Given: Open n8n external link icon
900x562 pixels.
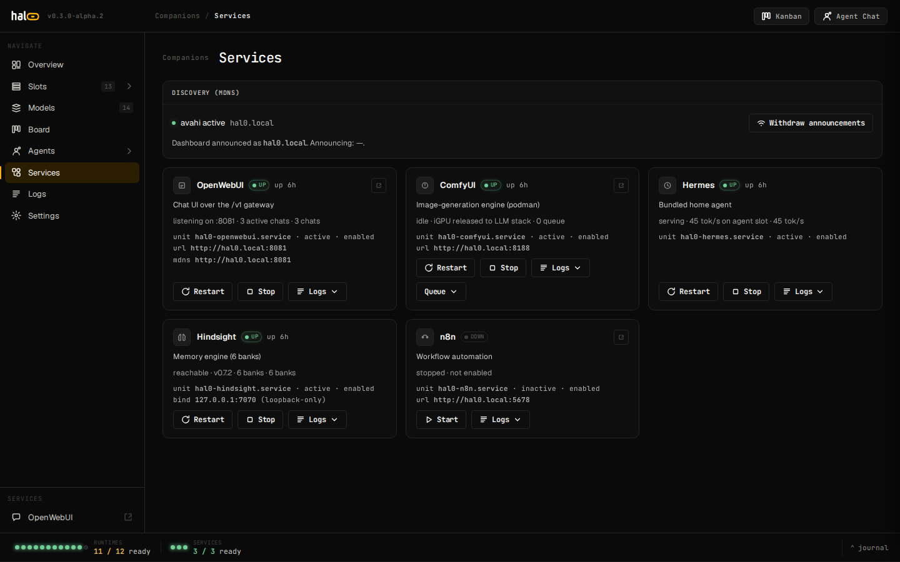Looking at the screenshot, I should pyautogui.click(x=621, y=337).
